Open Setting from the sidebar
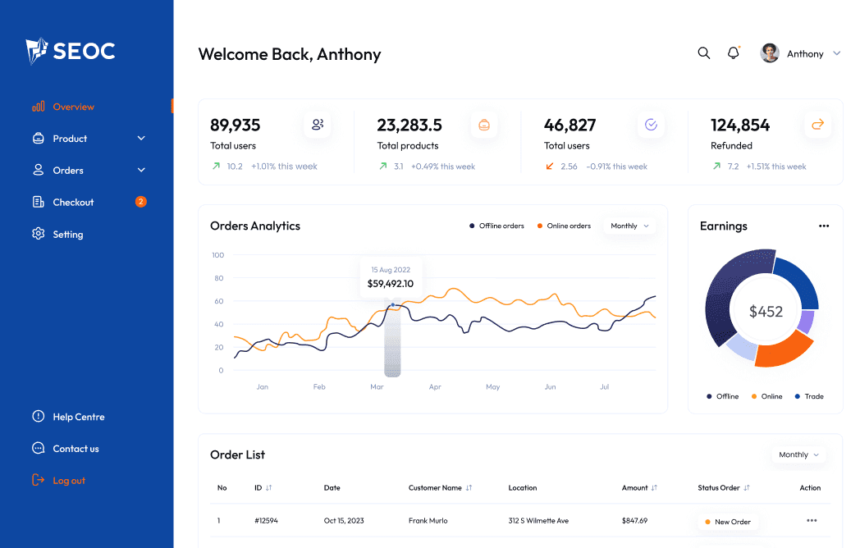This screenshot has width=860, height=548. 67,234
